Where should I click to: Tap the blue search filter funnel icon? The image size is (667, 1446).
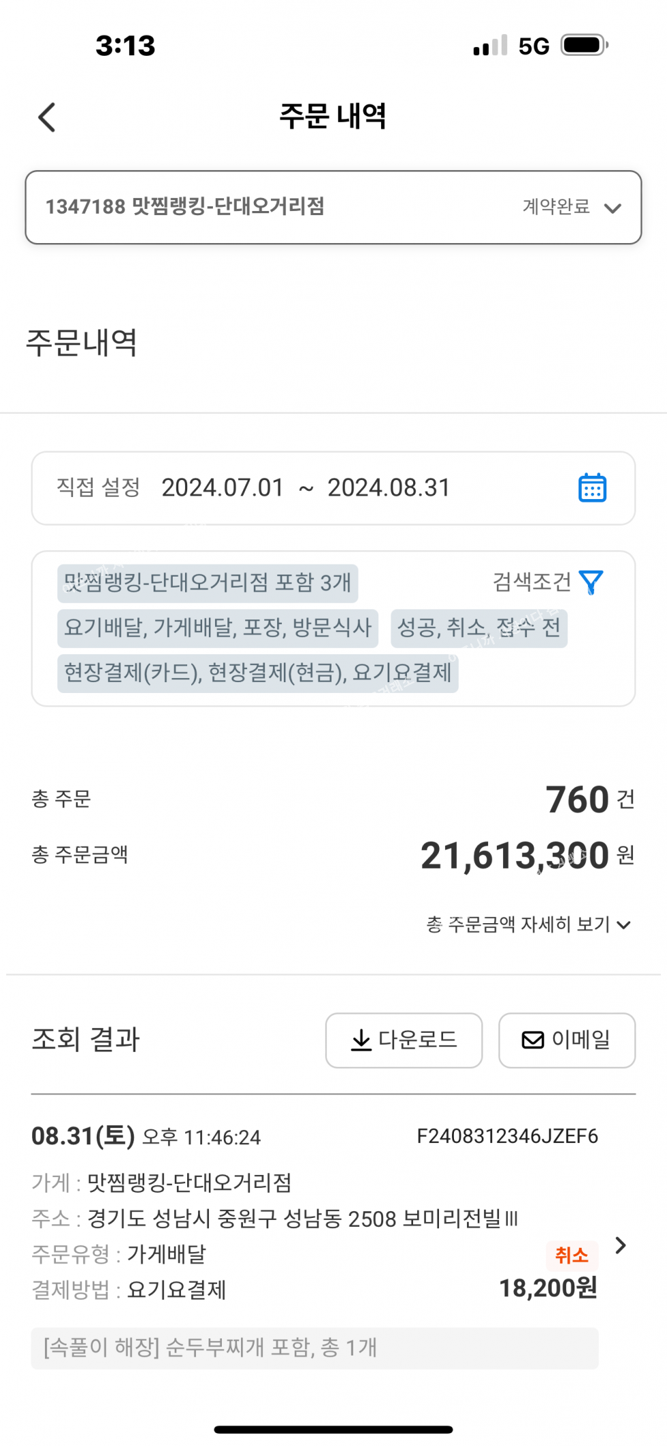tap(591, 583)
